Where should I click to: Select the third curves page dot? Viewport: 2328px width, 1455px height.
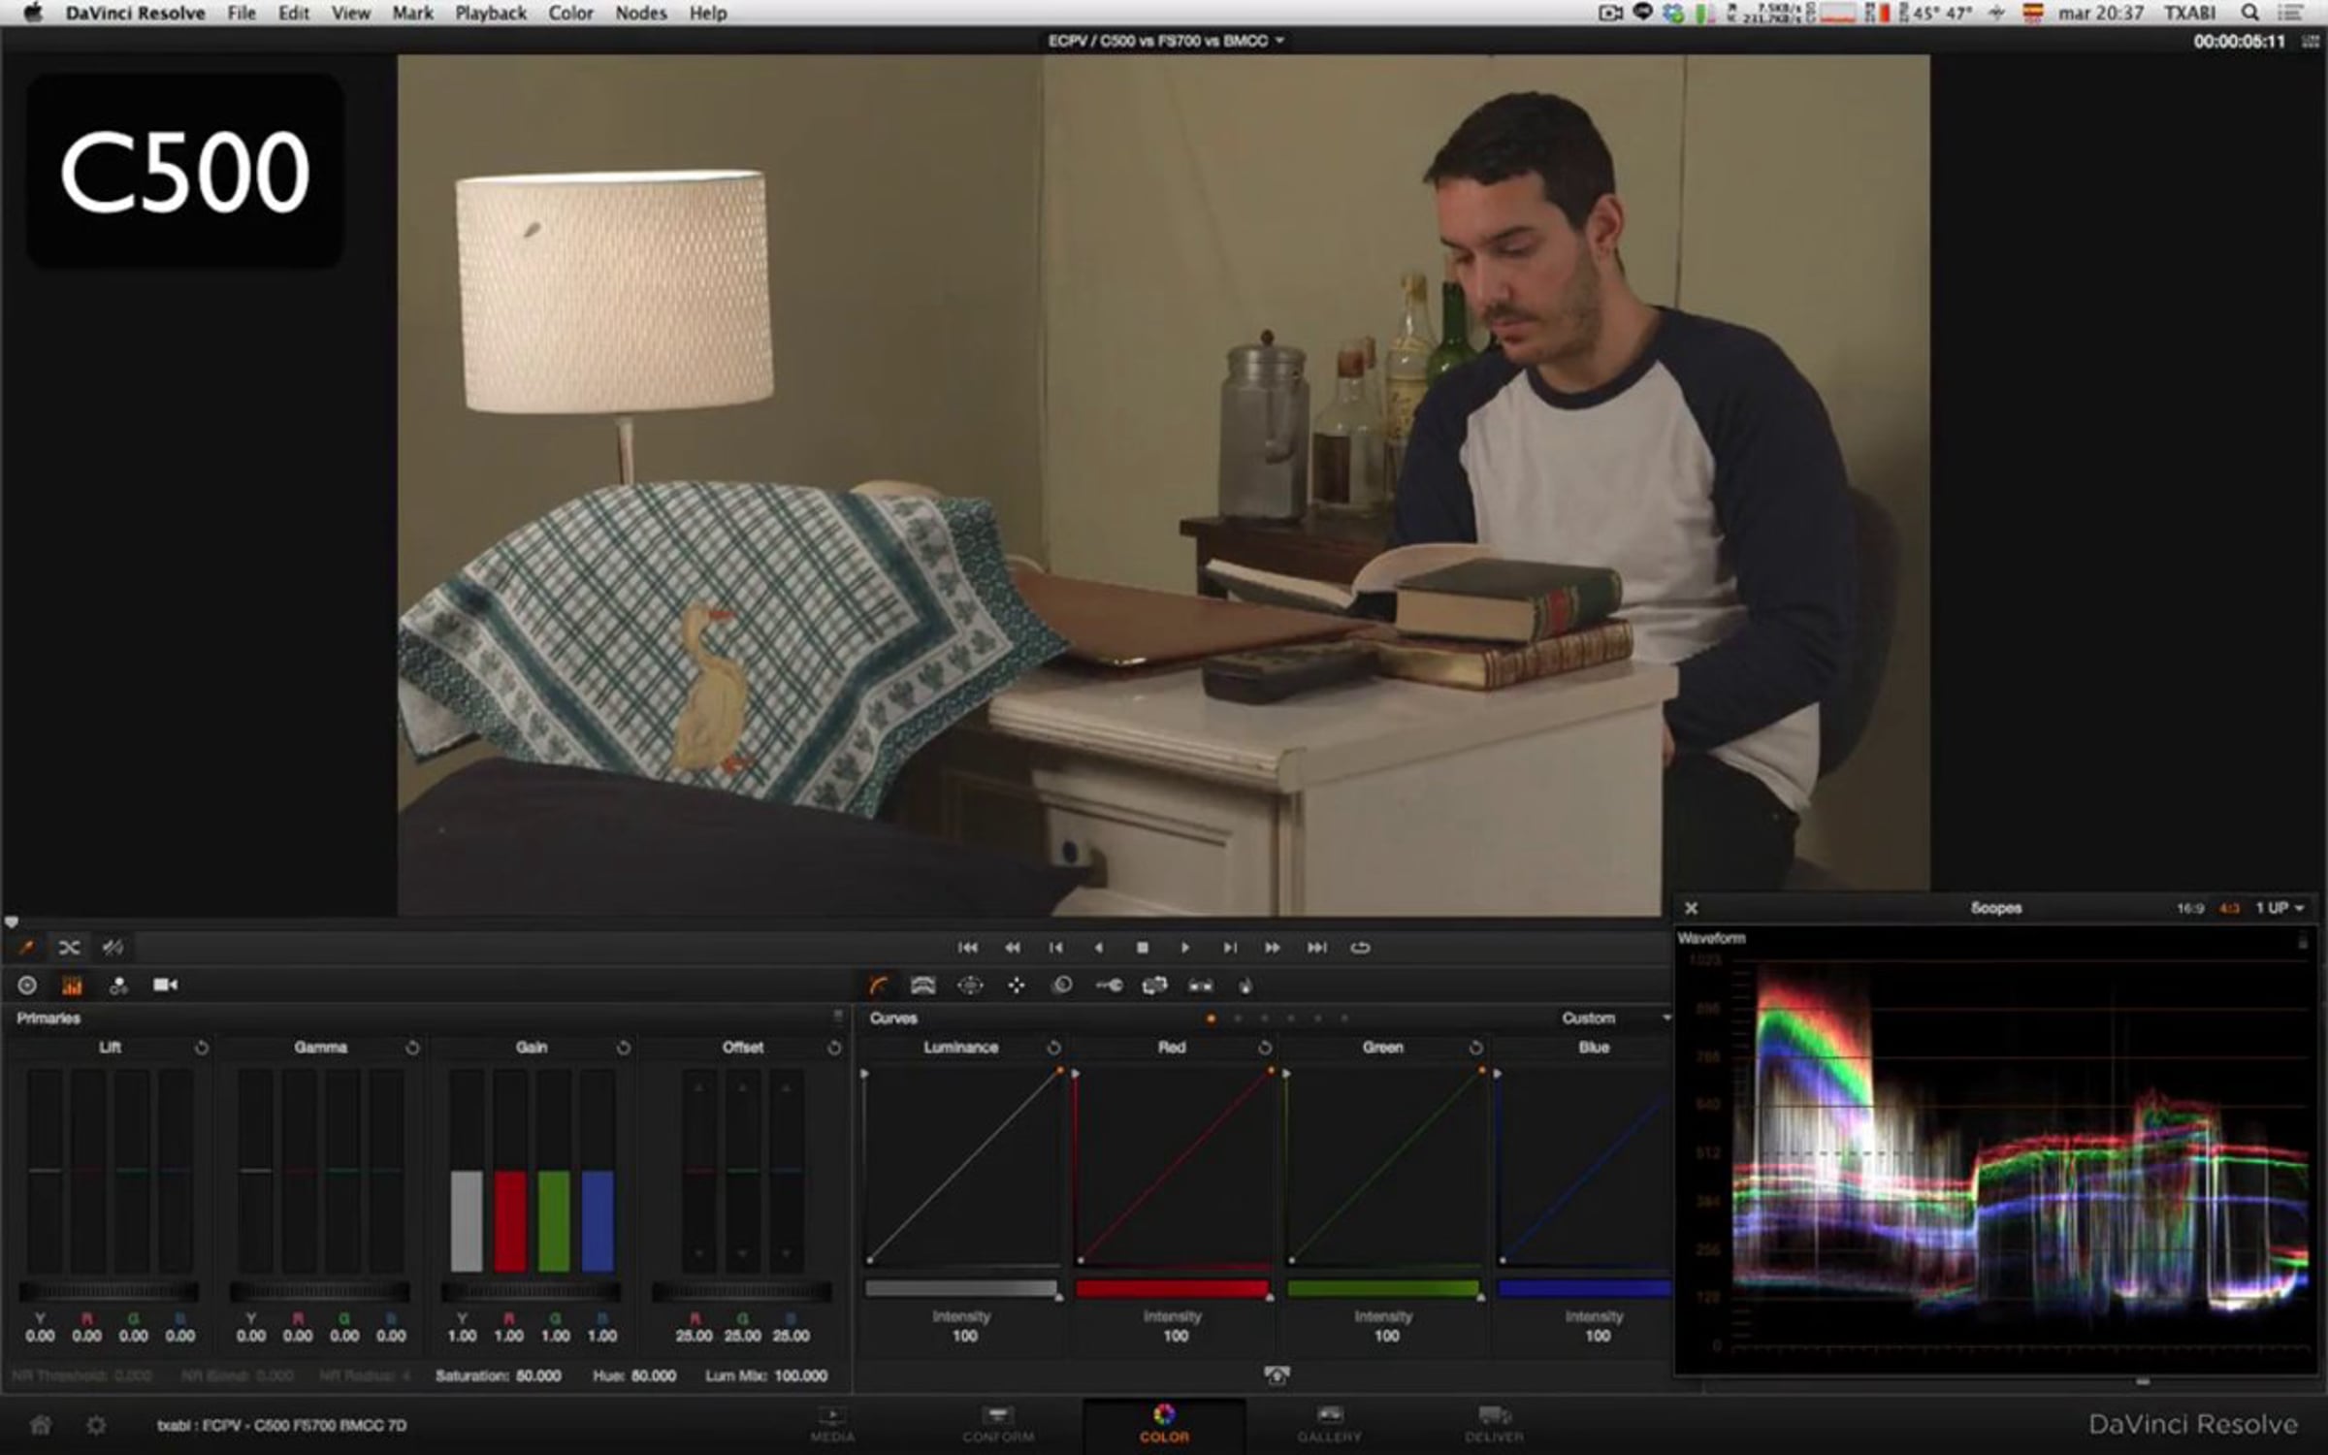1264,1018
